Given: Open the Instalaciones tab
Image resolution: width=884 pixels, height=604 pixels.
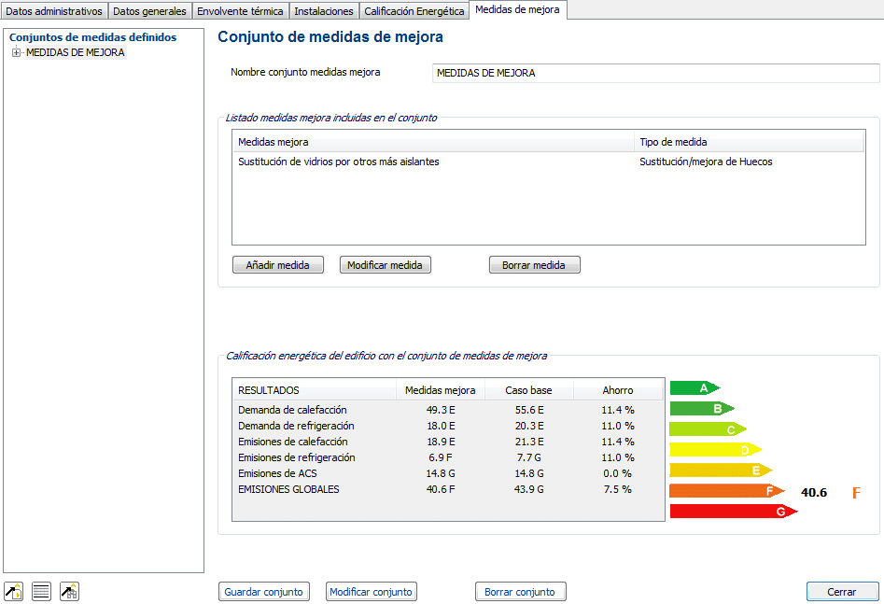Looking at the screenshot, I should pyautogui.click(x=323, y=11).
